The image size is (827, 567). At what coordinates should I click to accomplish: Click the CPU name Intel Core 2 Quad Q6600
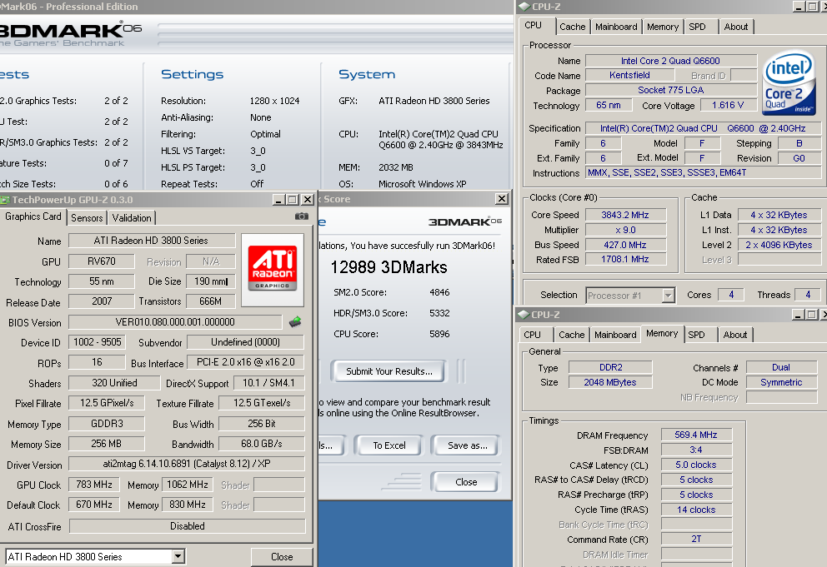[670, 61]
